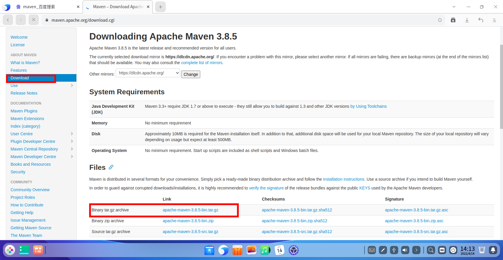The image size is (503, 260).
Task: Bookmark this page with the star icon
Action: [x=440, y=20]
